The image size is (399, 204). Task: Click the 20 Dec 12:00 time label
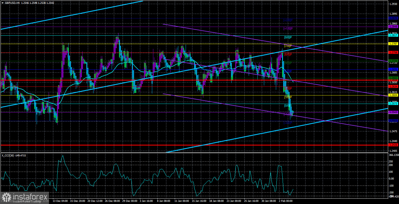tap(95, 201)
